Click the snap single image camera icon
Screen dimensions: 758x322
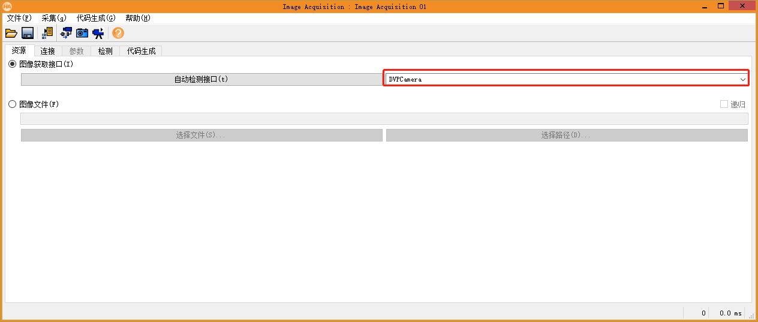pyautogui.click(x=82, y=33)
